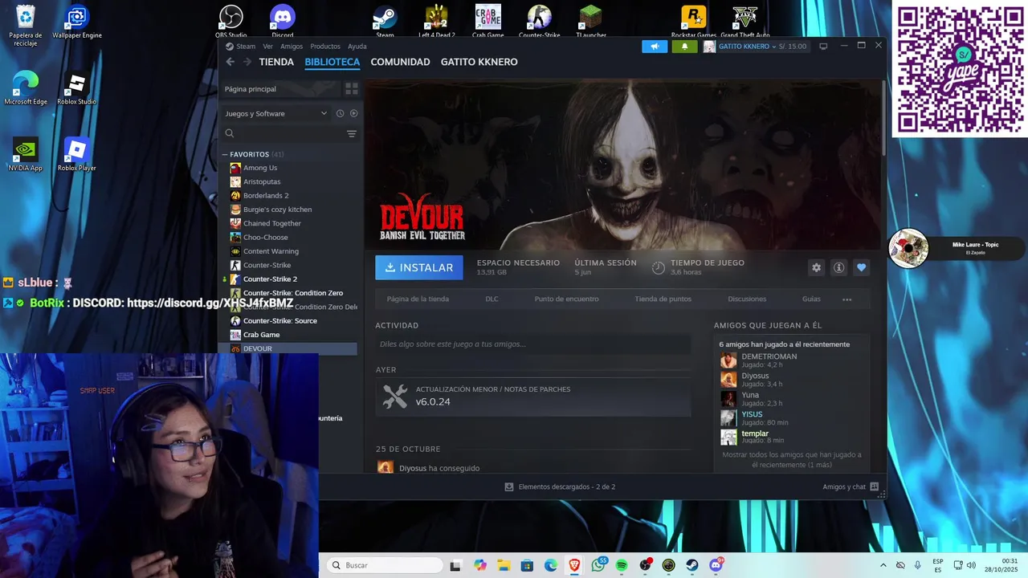
Task: Click the library search field
Action: click(281, 134)
